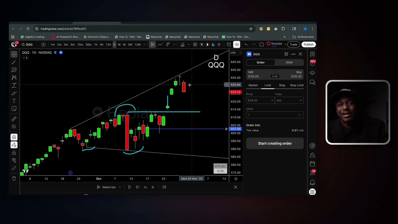Open the layout templates grid icon
Image resolution: width=398 pixels, height=224 pixels.
pyautogui.click(x=195, y=44)
